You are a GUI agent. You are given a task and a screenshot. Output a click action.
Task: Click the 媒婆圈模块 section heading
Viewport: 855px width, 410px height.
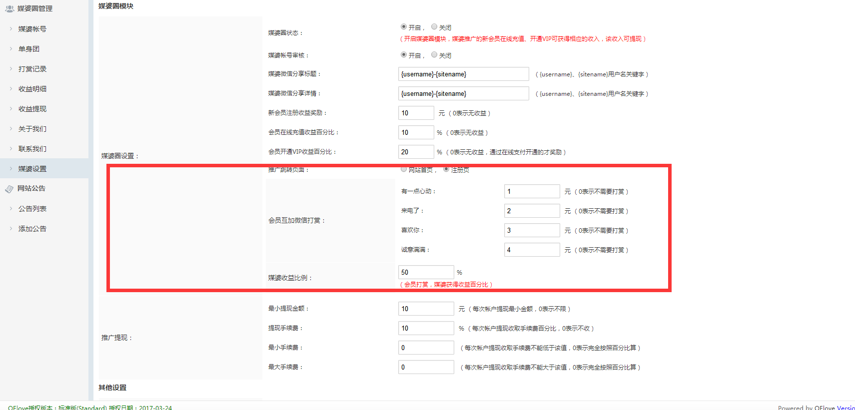coord(116,6)
